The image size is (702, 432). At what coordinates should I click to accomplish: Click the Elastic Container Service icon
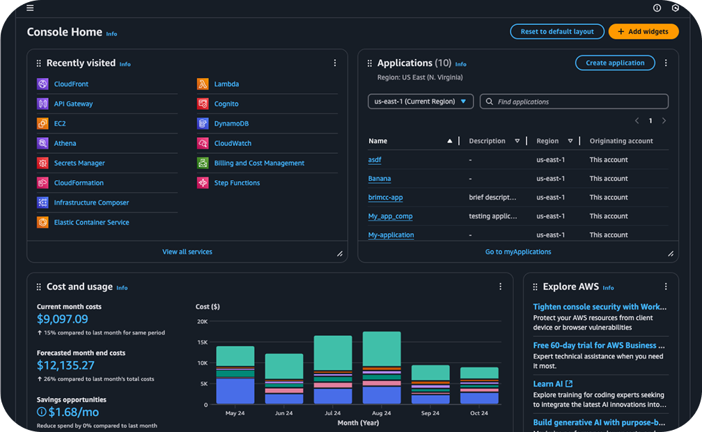click(42, 223)
